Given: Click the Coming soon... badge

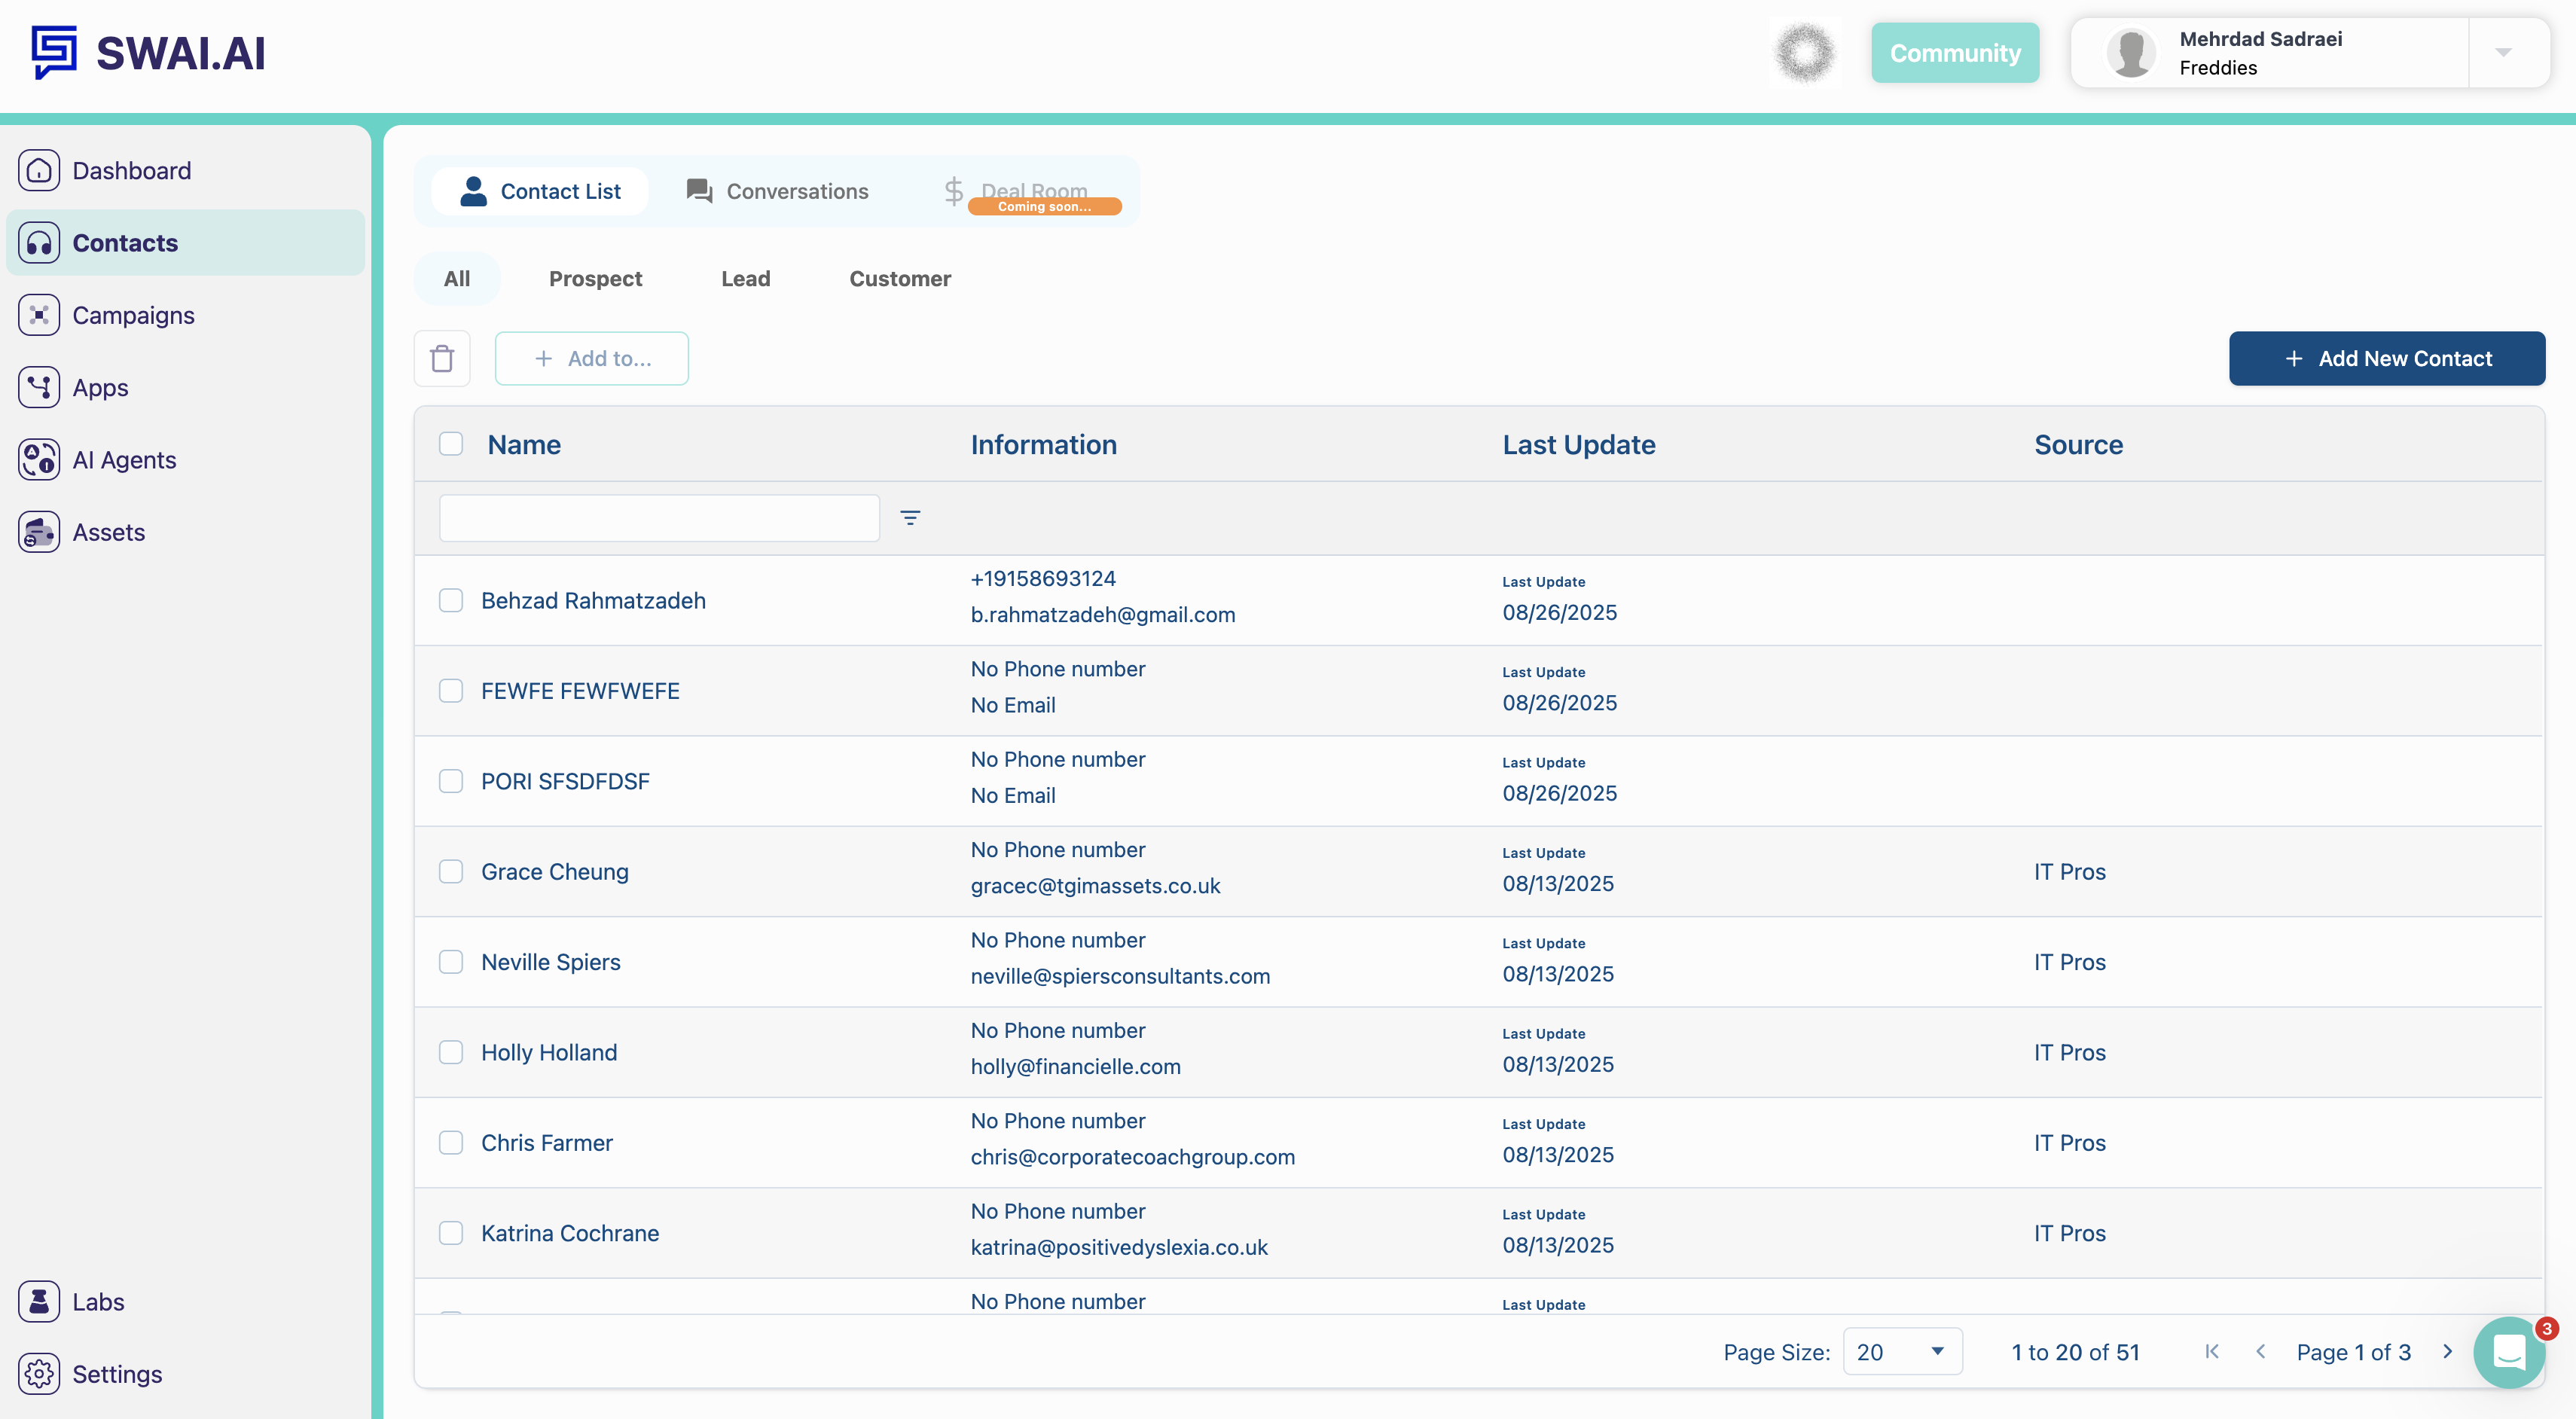Looking at the screenshot, I should point(1045,206).
